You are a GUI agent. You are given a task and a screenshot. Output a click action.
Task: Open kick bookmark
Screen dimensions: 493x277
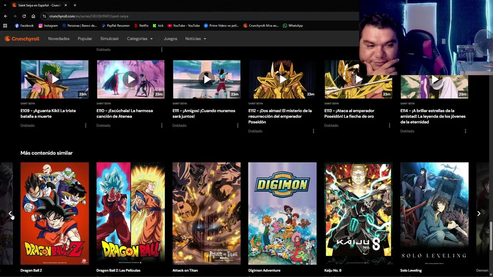coord(158,26)
